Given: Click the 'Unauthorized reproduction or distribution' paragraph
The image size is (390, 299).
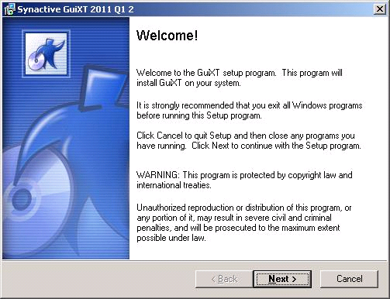Looking at the screenshot, I should coord(244,222).
